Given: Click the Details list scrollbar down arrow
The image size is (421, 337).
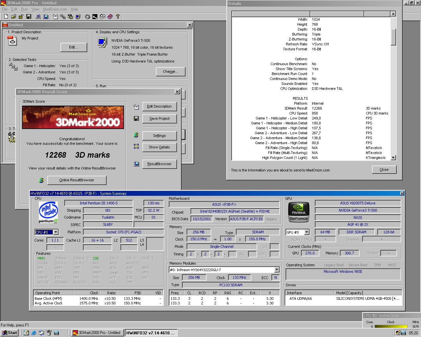Looking at the screenshot, I should point(393,158).
